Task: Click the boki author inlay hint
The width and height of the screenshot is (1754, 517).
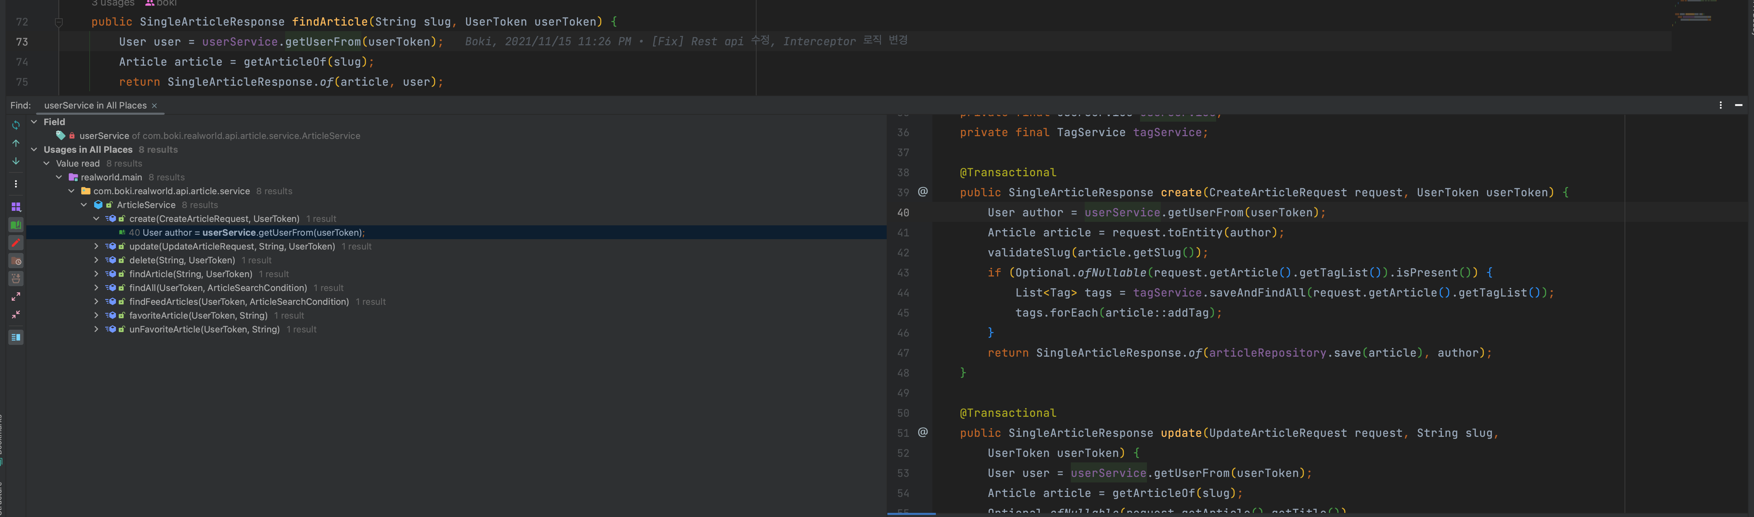Action: tap(161, 3)
